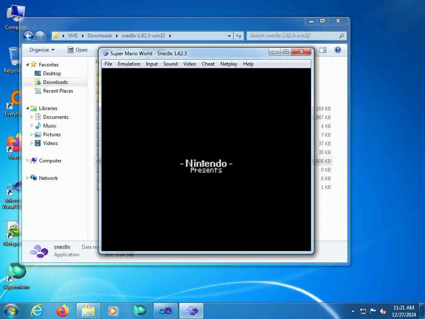Select Recent Places under Favorites
Screen dimensions: 425x319
58,91
